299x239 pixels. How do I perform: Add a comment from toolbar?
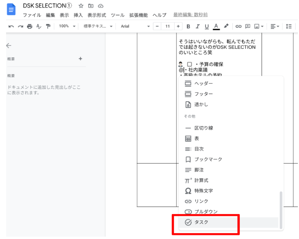coord(248,26)
